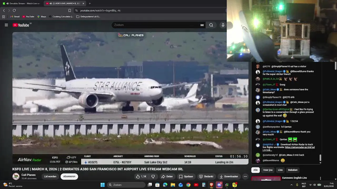Image resolution: width=337 pixels, height=189 pixels.
Task: Open Google Chrome from the taskbar
Action: point(188,185)
